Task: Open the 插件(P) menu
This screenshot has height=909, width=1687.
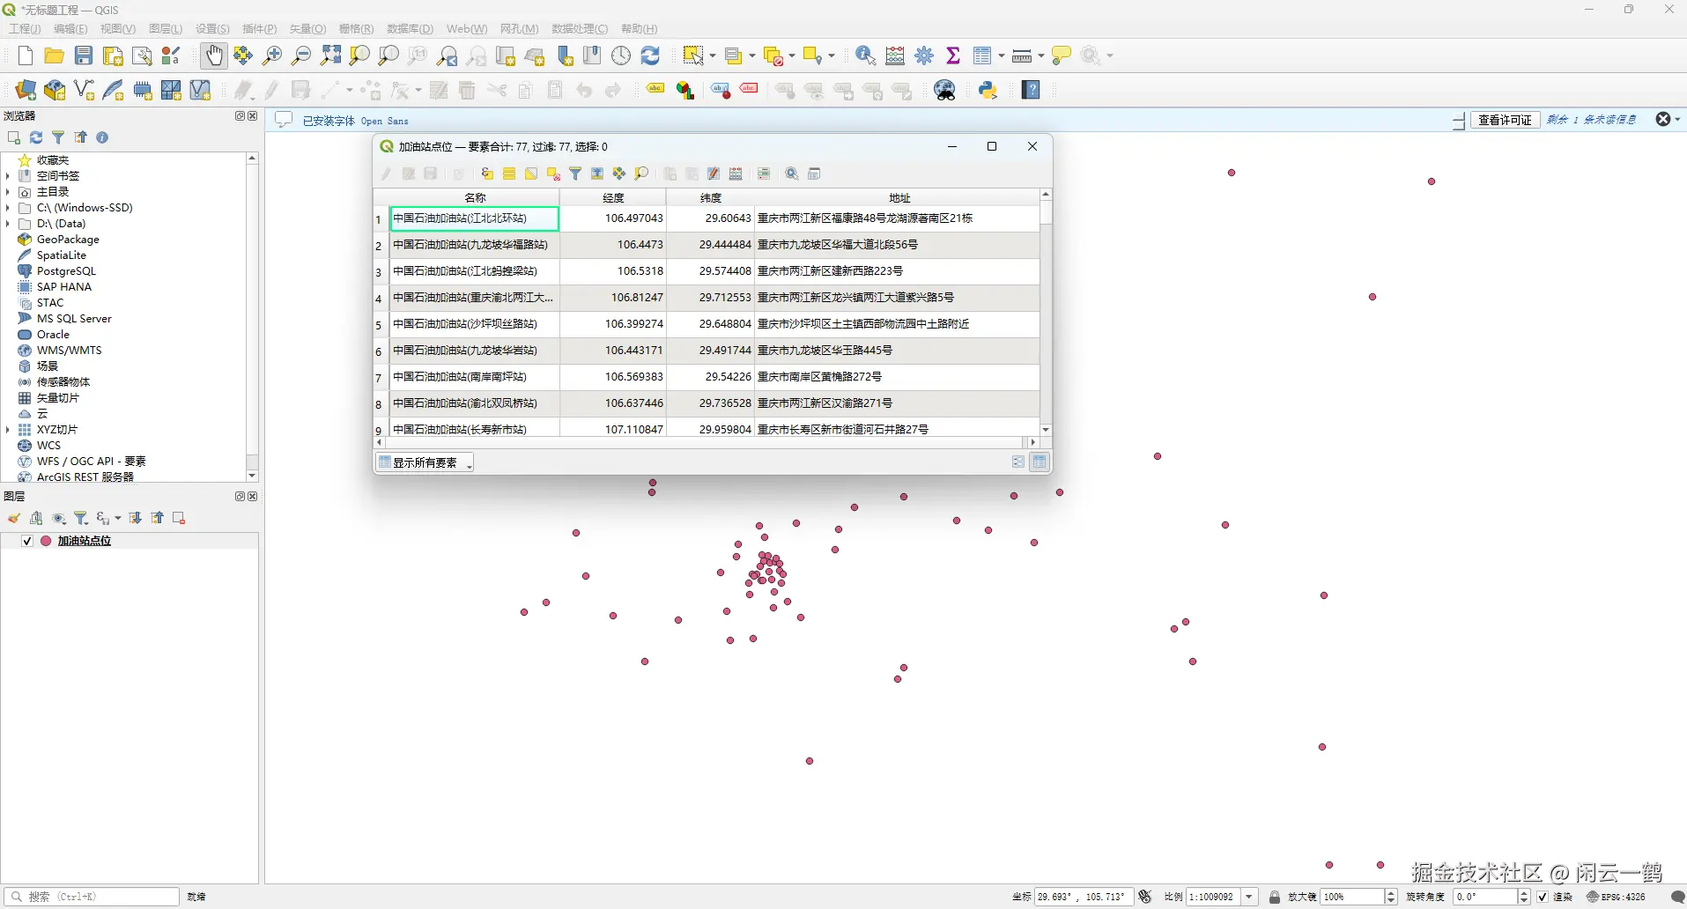Action: [x=259, y=29]
